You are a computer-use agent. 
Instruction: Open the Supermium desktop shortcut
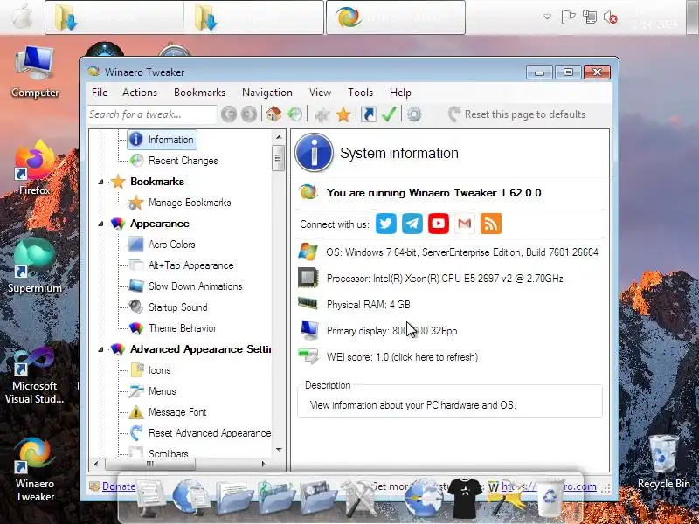pyautogui.click(x=35, y=266)
